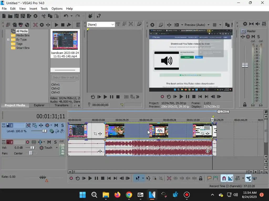The width and height of the screenshot is (269, 201).
Task: Open Media Properties gear in Project Media
Action: (42, 25)
